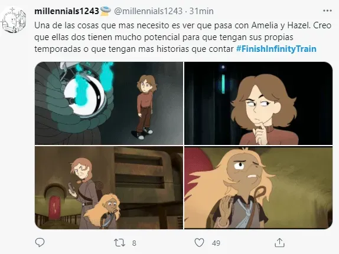Retweet this post via arrows icon
This screenshot has width=339, height=254.
click(119, 243)
